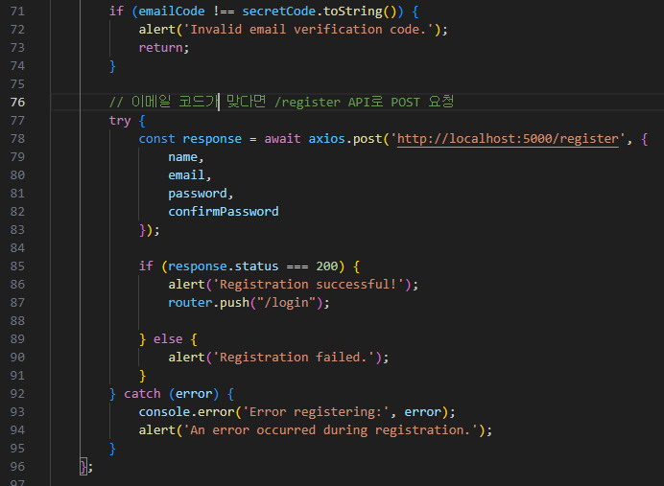Click the 'response' variable declaration on line 78

[x=212, y=139]
